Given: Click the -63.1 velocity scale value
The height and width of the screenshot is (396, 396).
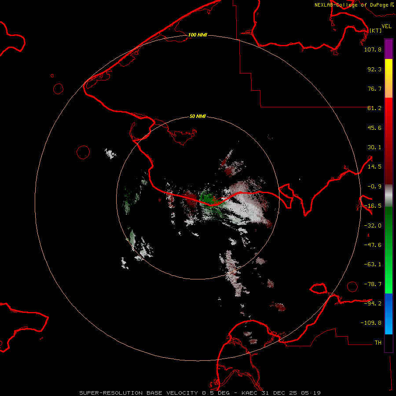Looking at the screenshot, I should tap(373, 264).
